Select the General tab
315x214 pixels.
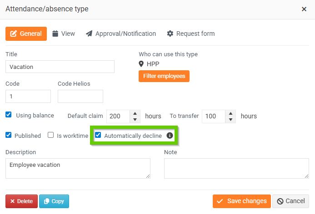click(x=26, y=34)
